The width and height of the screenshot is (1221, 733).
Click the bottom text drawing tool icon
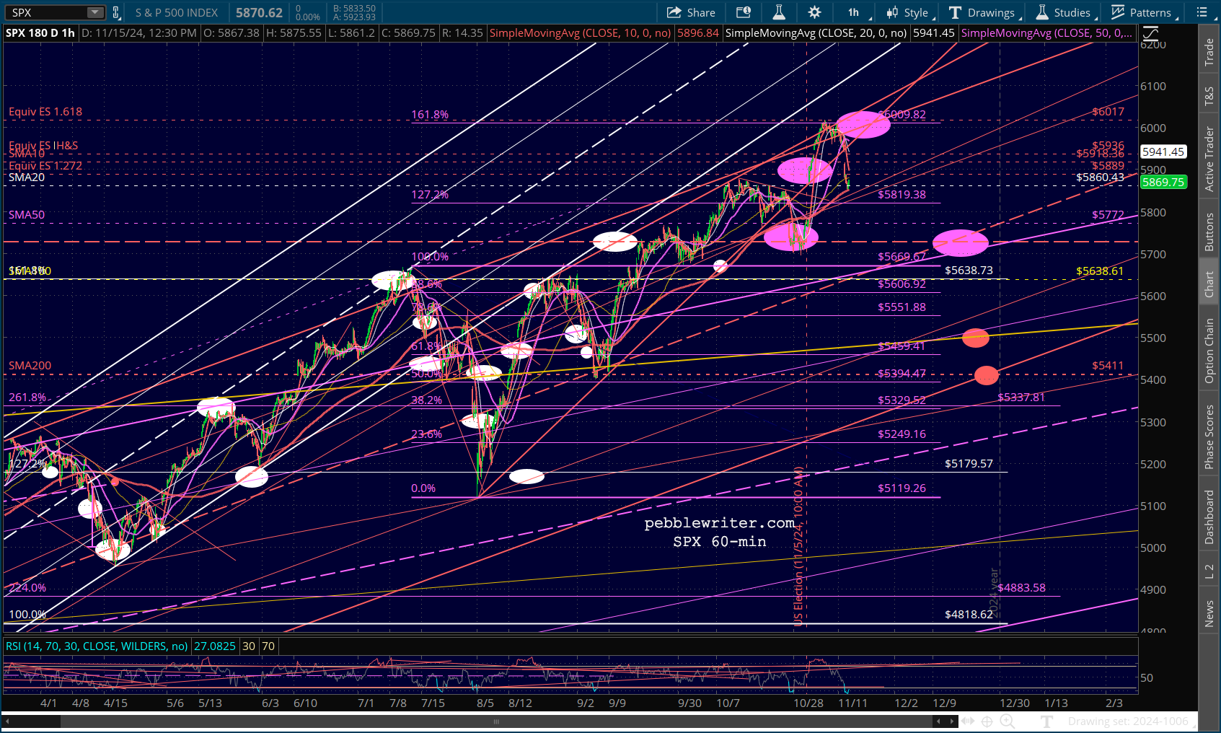1047,721
